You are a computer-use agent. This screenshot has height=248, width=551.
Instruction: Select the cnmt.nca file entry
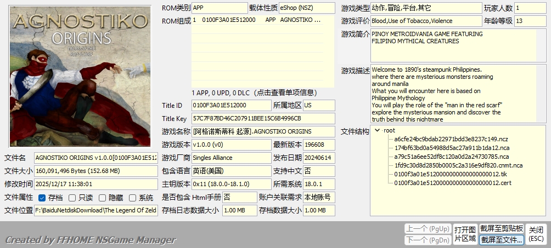(x=458, y=165)
